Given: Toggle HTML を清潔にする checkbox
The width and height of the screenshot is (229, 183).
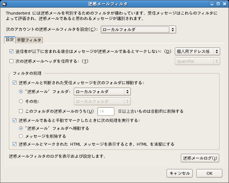Looking at the screenshot, I should 15,144.
